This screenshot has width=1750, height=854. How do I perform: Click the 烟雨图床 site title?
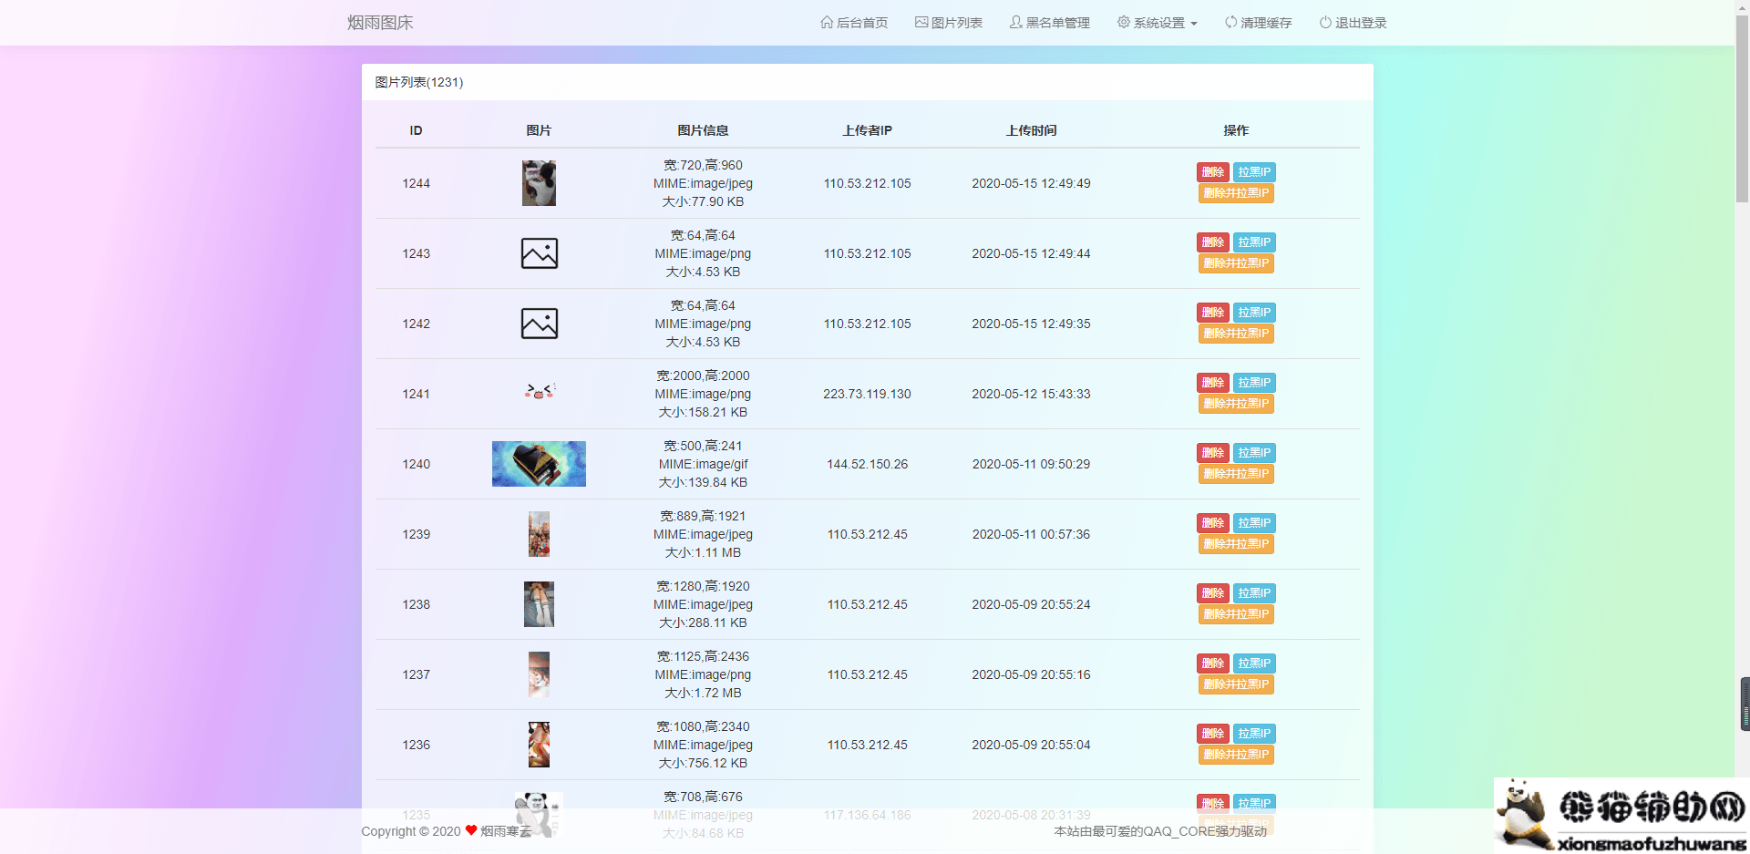point(380,23)
